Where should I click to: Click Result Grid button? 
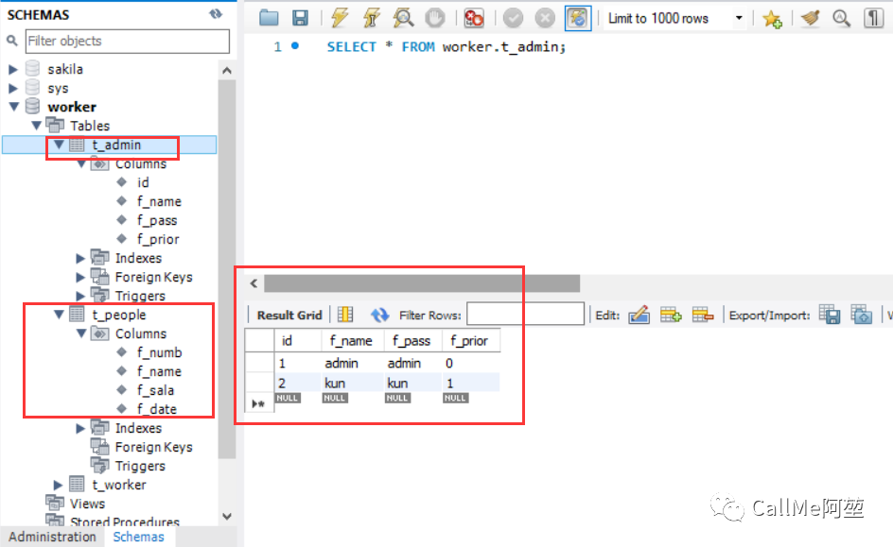pos(289,315)
